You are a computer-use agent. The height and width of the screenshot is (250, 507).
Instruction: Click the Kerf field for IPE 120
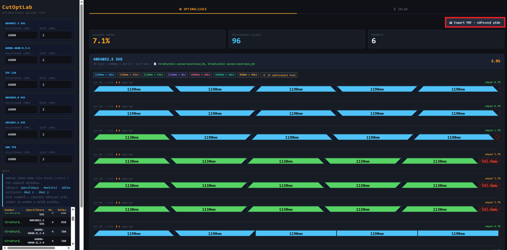[56, 85]
